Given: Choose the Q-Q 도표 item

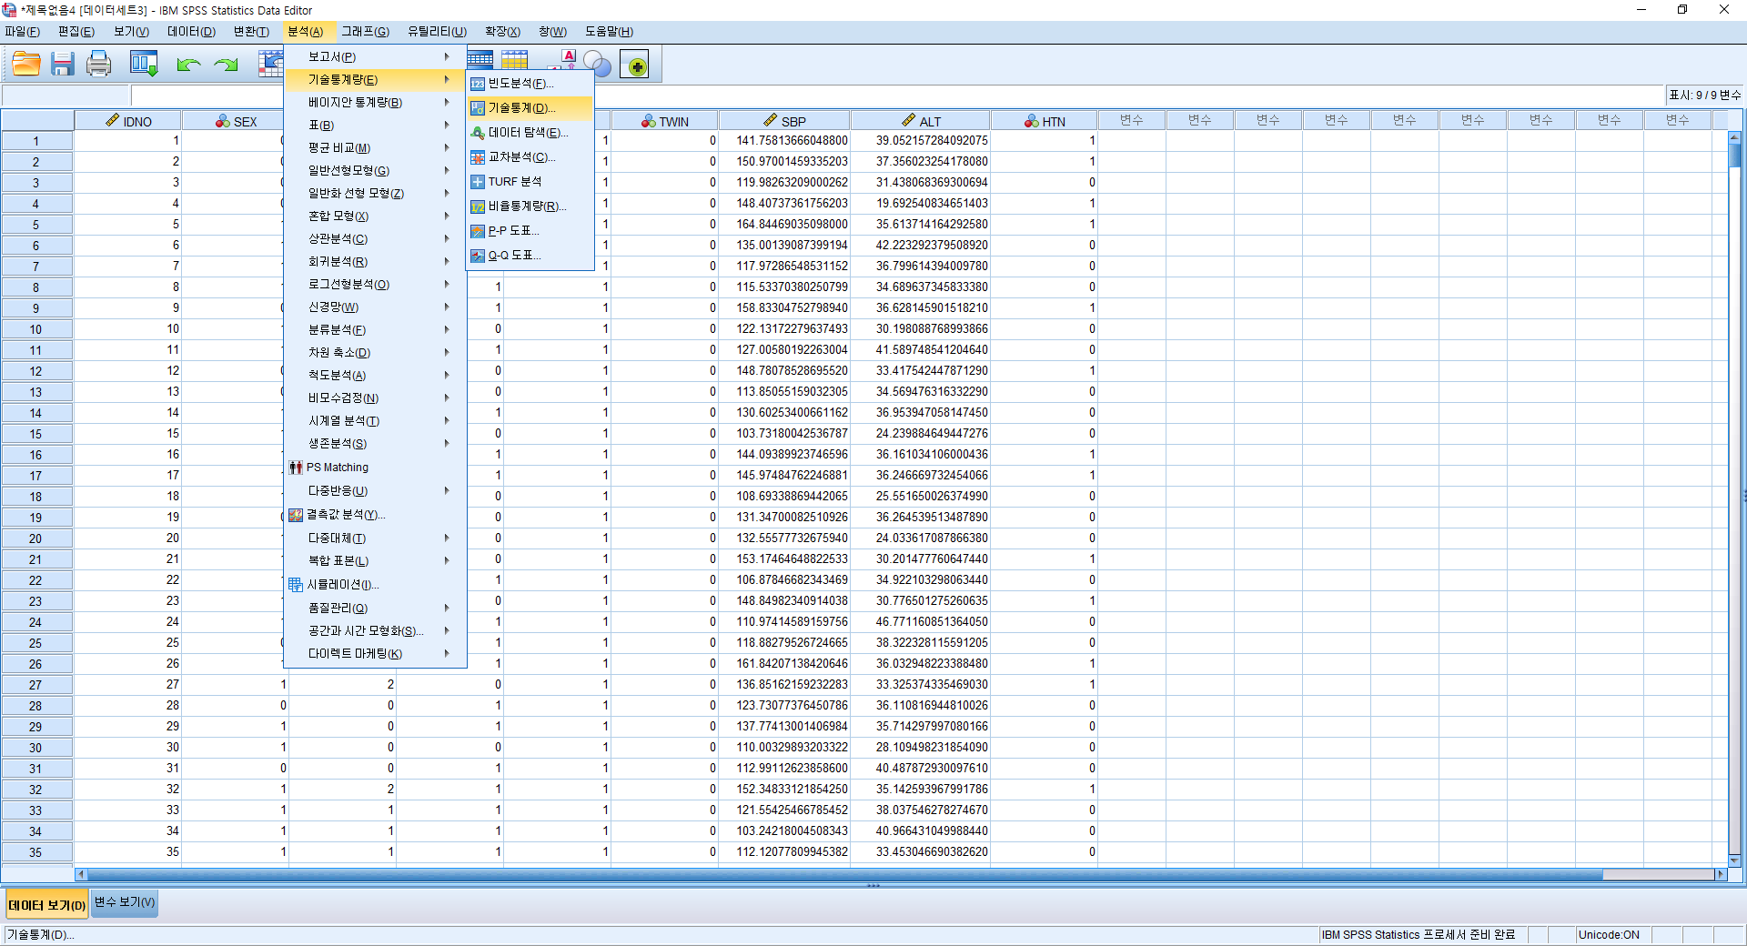Looking at the screenshot, I should click(x=530, y=255).
